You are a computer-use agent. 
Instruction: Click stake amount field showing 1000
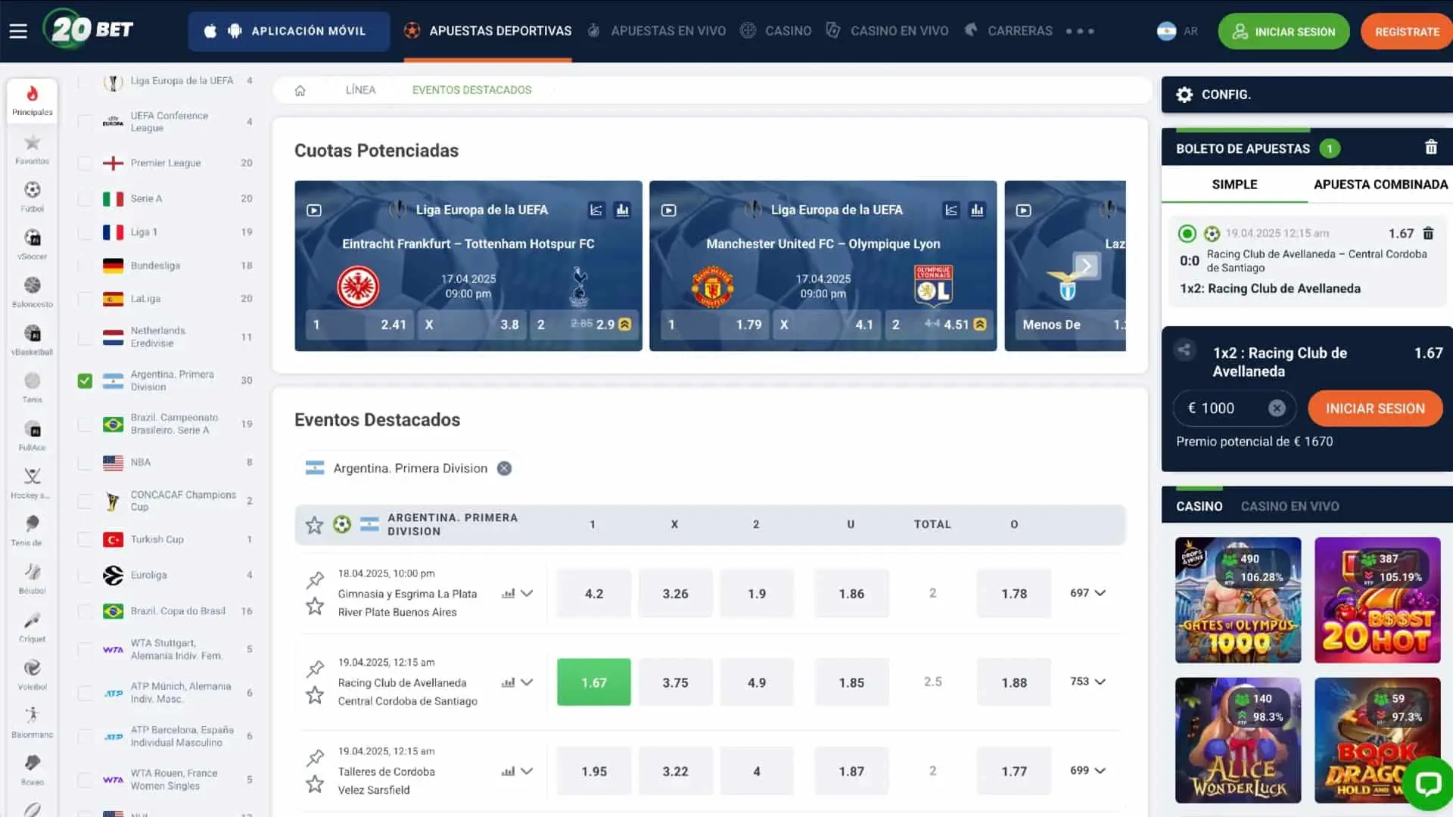(1234, 408)
